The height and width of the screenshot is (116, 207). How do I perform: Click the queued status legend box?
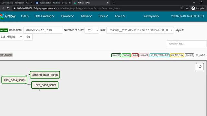tap(189, 55)
